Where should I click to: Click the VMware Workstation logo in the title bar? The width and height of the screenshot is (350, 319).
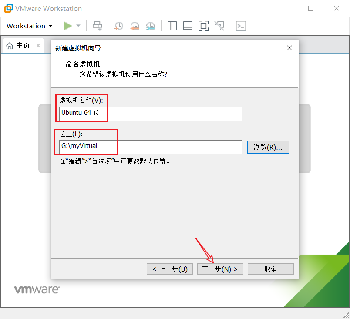tap(9, 8)
